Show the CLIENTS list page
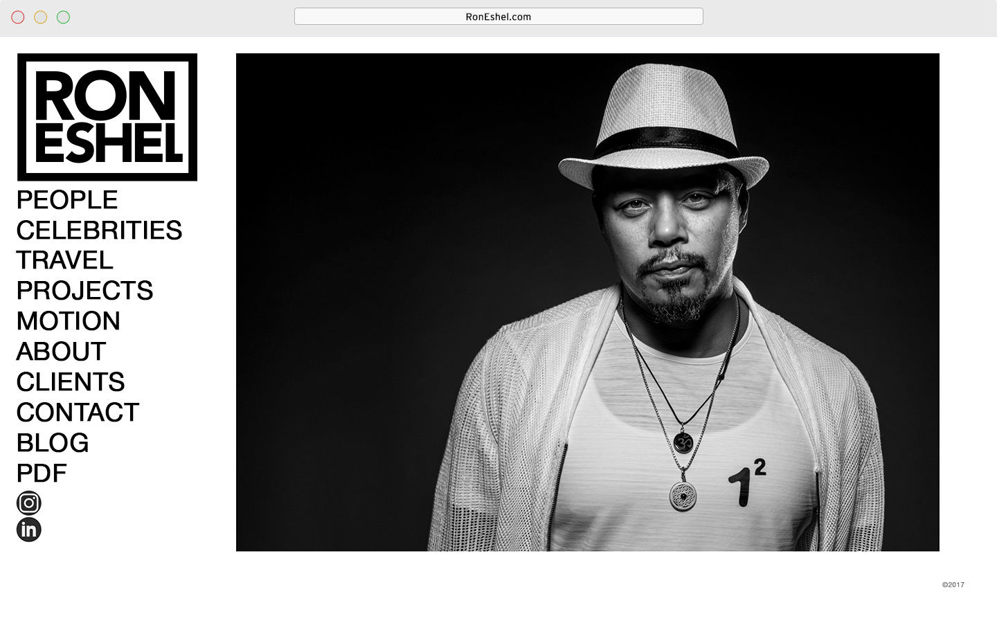Viewport: 997px width, 623px height. pyautogui.click(x=71, y=382)
